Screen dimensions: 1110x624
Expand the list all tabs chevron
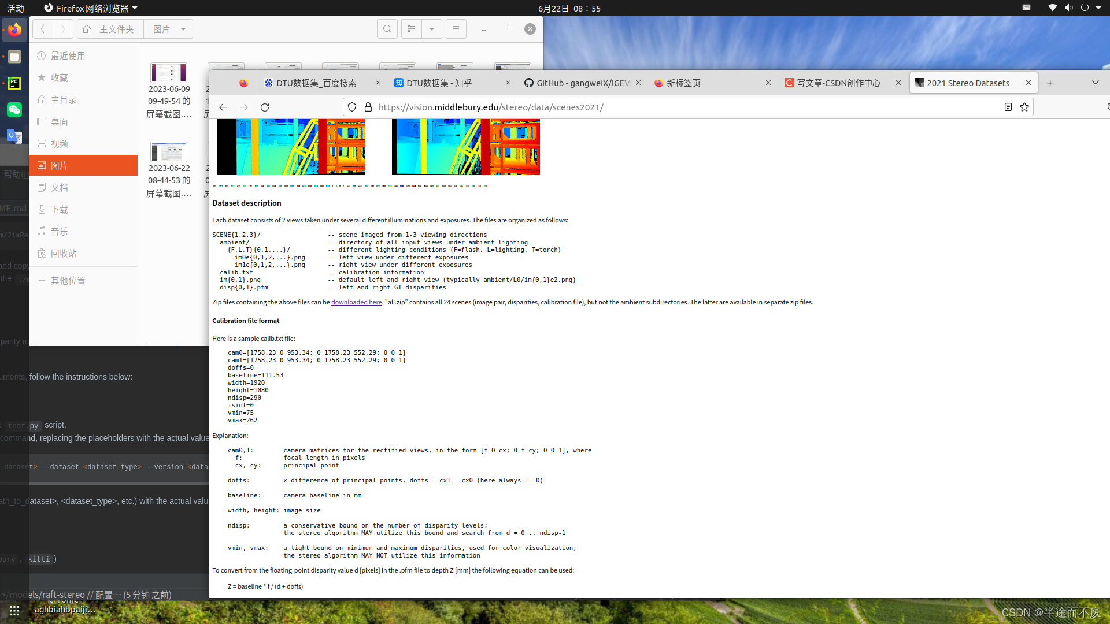point(1095,83)
